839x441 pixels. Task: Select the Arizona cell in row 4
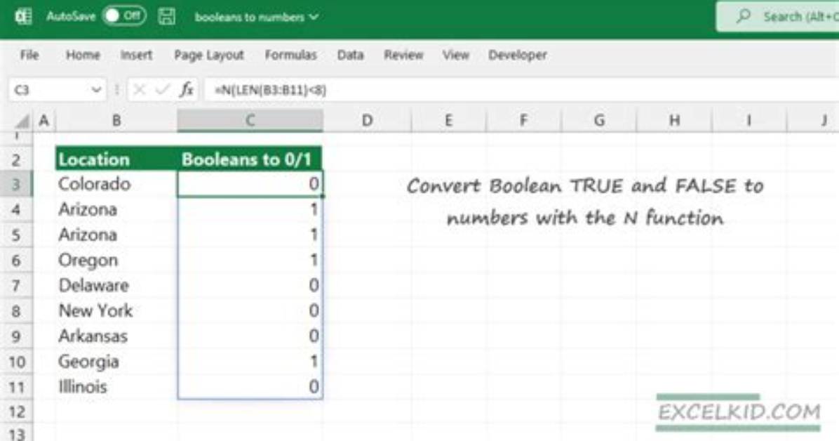coord(116,209)
